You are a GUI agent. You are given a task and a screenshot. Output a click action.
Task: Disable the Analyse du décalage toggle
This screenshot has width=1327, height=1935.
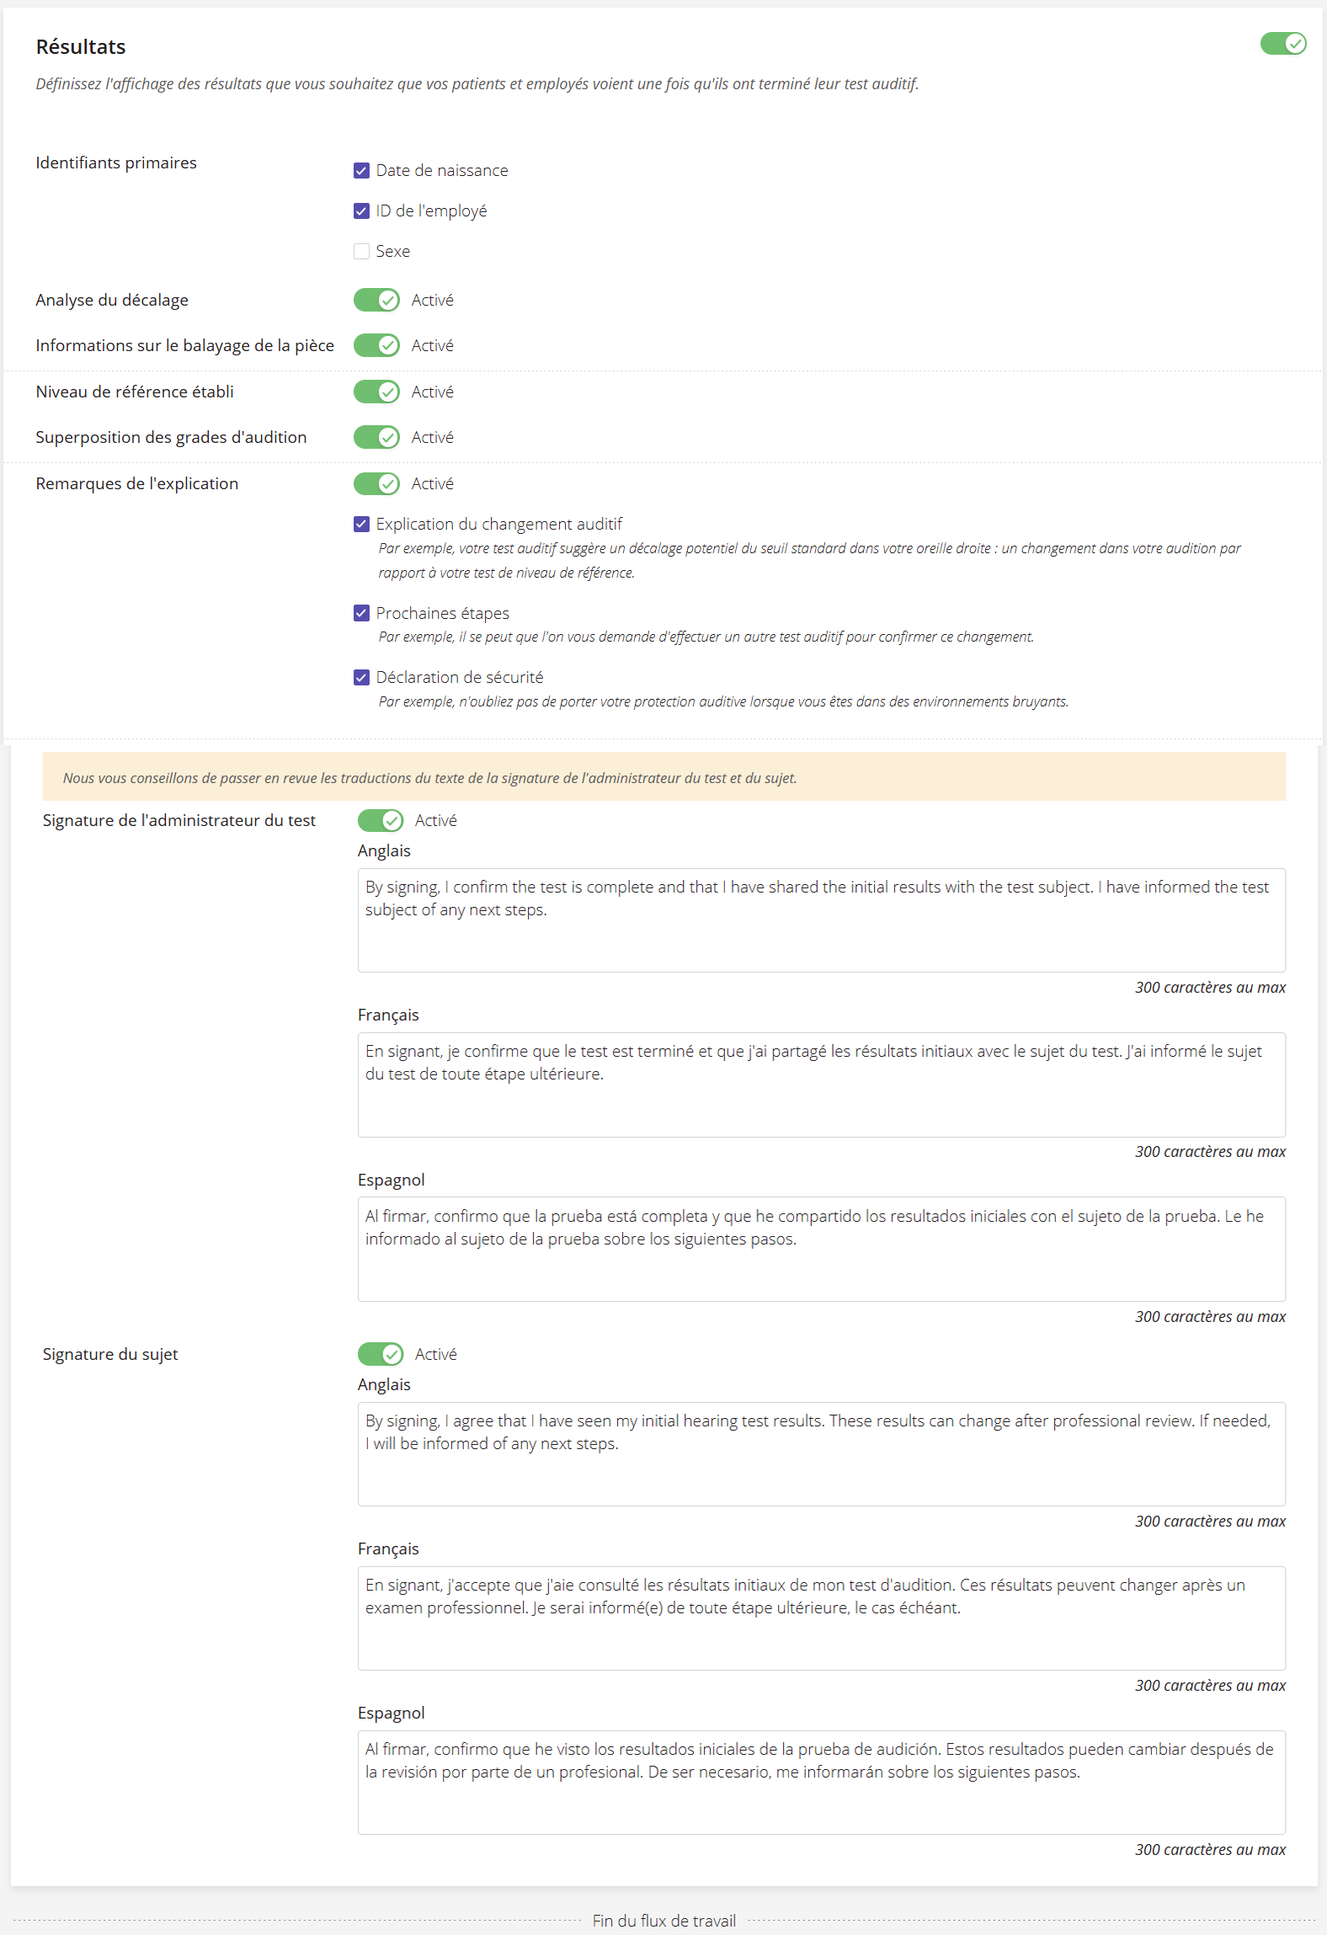click(376, 300)
